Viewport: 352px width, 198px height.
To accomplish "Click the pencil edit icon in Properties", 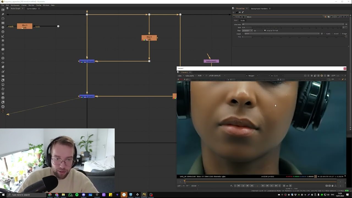I will (243, 12).
